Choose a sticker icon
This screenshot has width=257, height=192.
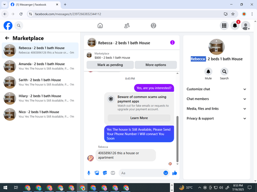tap(105, 173)
